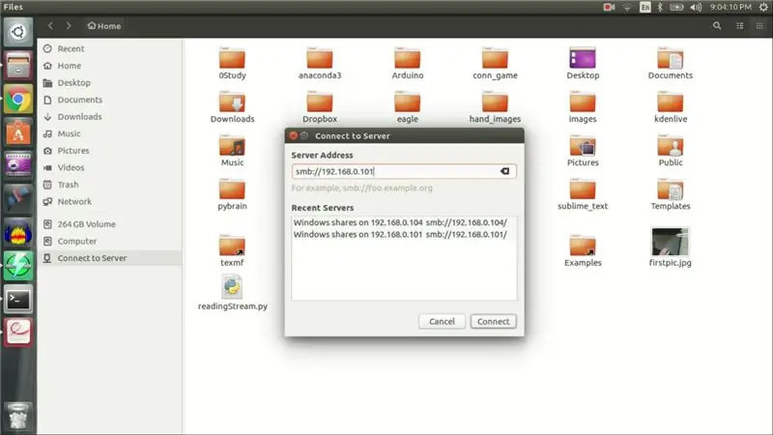Screen dimensions: 773x435
Task: Select the kdenlive folder
Action: pyautogui.click(x=671, y=107)
